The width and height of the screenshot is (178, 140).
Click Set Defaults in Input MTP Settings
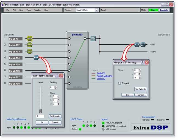pos(55,116)
